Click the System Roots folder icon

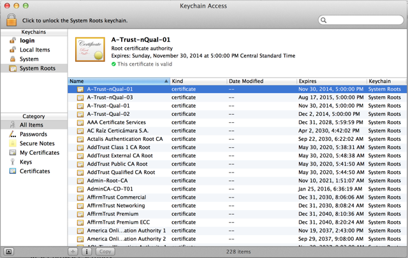pos(13,68)
